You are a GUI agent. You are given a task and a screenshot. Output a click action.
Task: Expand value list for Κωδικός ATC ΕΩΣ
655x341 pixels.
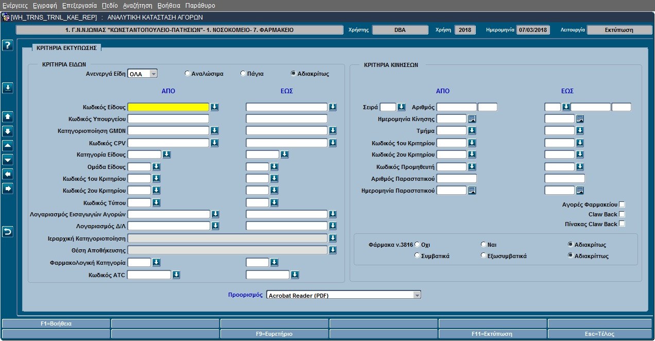pos(295,275)
